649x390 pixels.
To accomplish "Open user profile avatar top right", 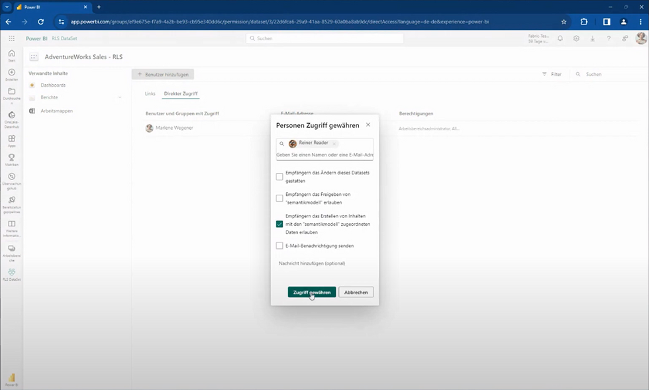I will tap(641, 38).
